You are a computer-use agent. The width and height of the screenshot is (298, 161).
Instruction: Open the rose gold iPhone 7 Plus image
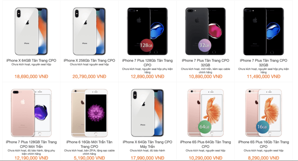(x=31, y=113)
